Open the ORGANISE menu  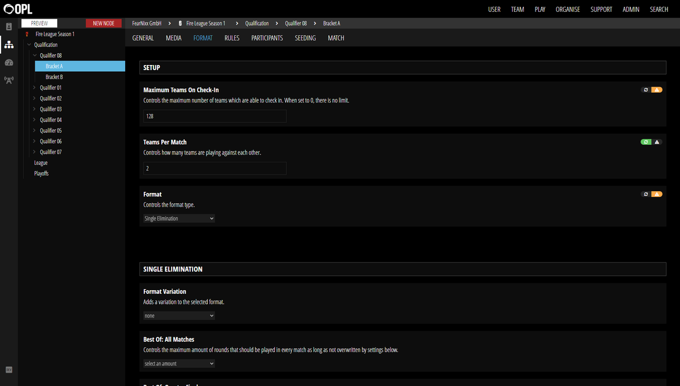[568, 10]
